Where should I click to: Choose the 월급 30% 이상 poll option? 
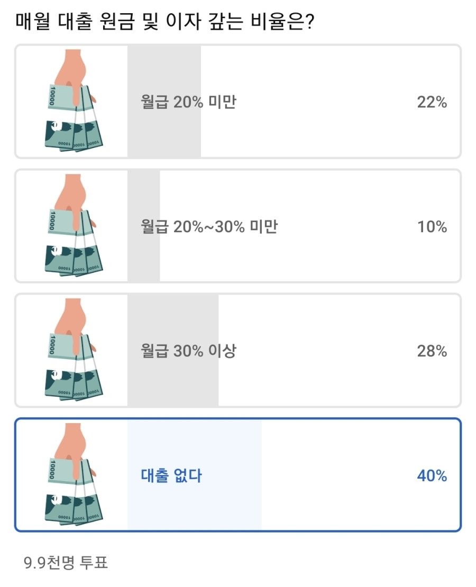(x=238, y=351)
